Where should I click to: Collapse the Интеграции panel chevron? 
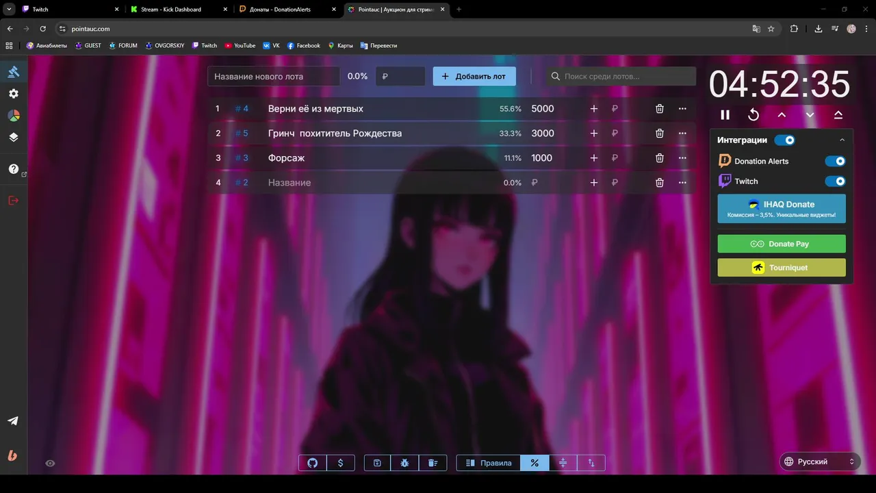coord(842,140)
